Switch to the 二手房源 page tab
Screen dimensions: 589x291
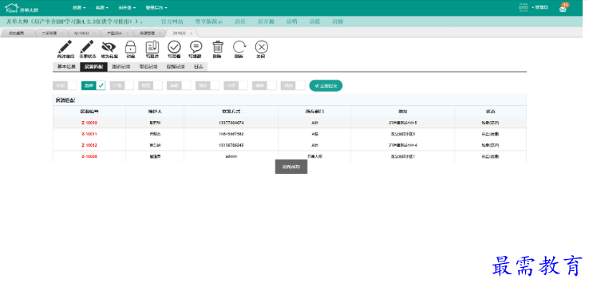coord(49,33)
